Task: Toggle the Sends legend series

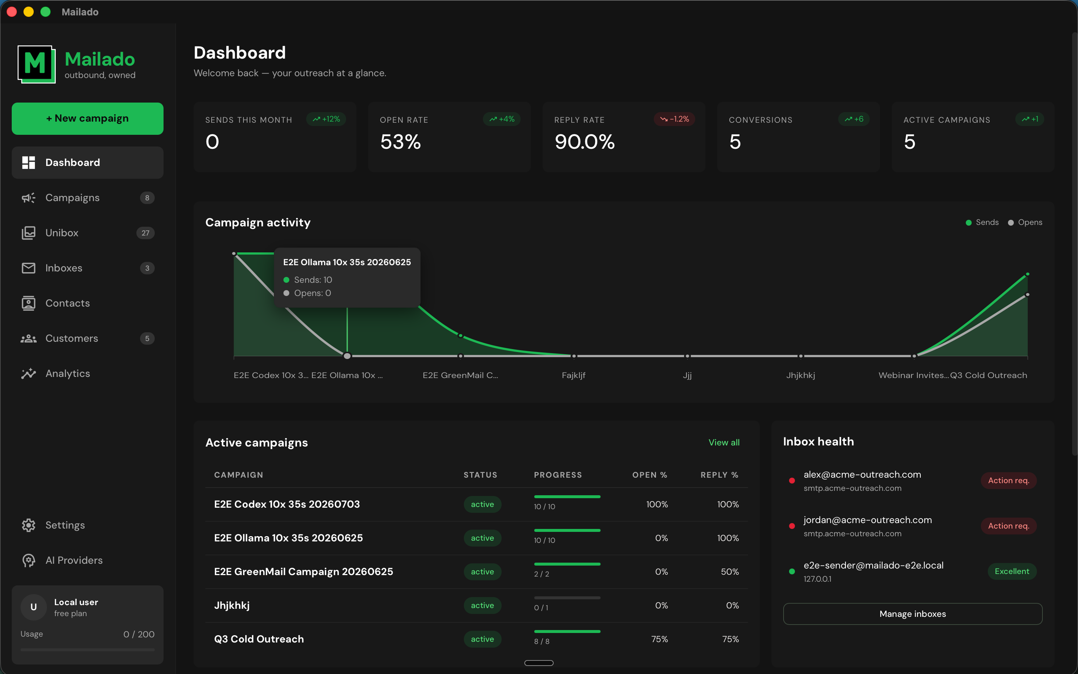Action: pyautogui.click(x=982, y=222)
